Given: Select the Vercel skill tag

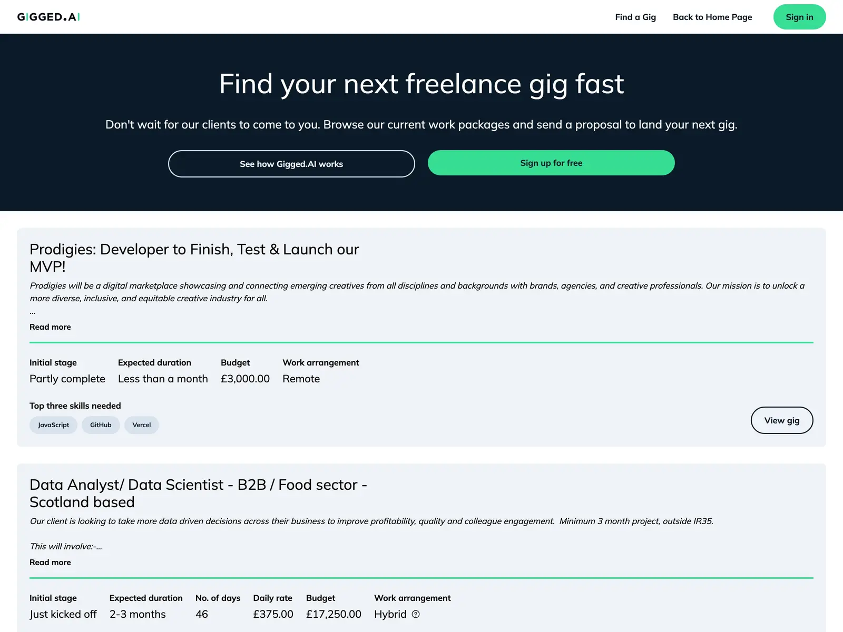Looking at the screenshot, I should [x=142, y=425].
